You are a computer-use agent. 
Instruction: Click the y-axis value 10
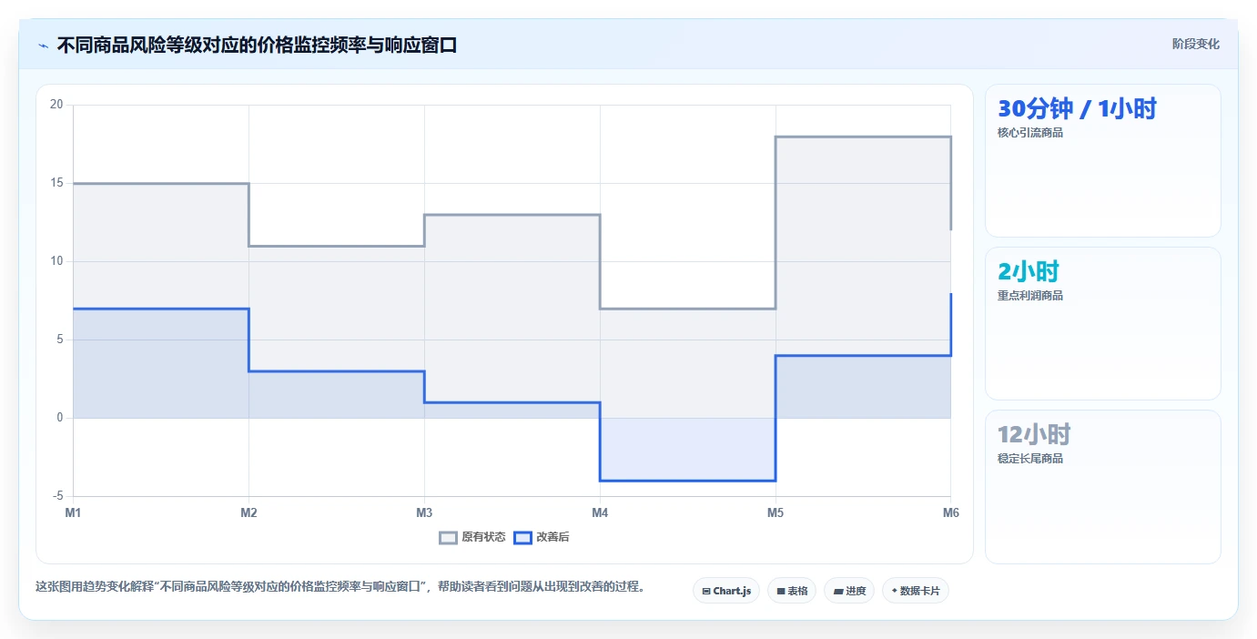(x=56, y=261)
